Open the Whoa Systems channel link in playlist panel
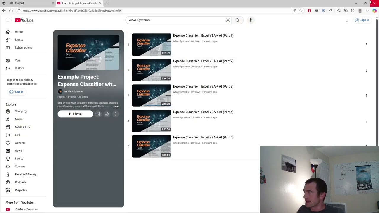The image size is (379, 213). click(74, 91)
